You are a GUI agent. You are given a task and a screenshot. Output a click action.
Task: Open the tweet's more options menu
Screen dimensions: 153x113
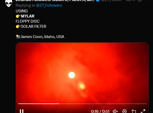tap(146, 1)
